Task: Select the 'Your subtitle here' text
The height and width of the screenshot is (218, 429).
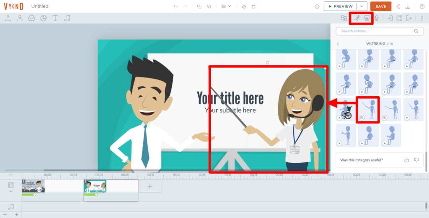Action: [x=230, y=110]
